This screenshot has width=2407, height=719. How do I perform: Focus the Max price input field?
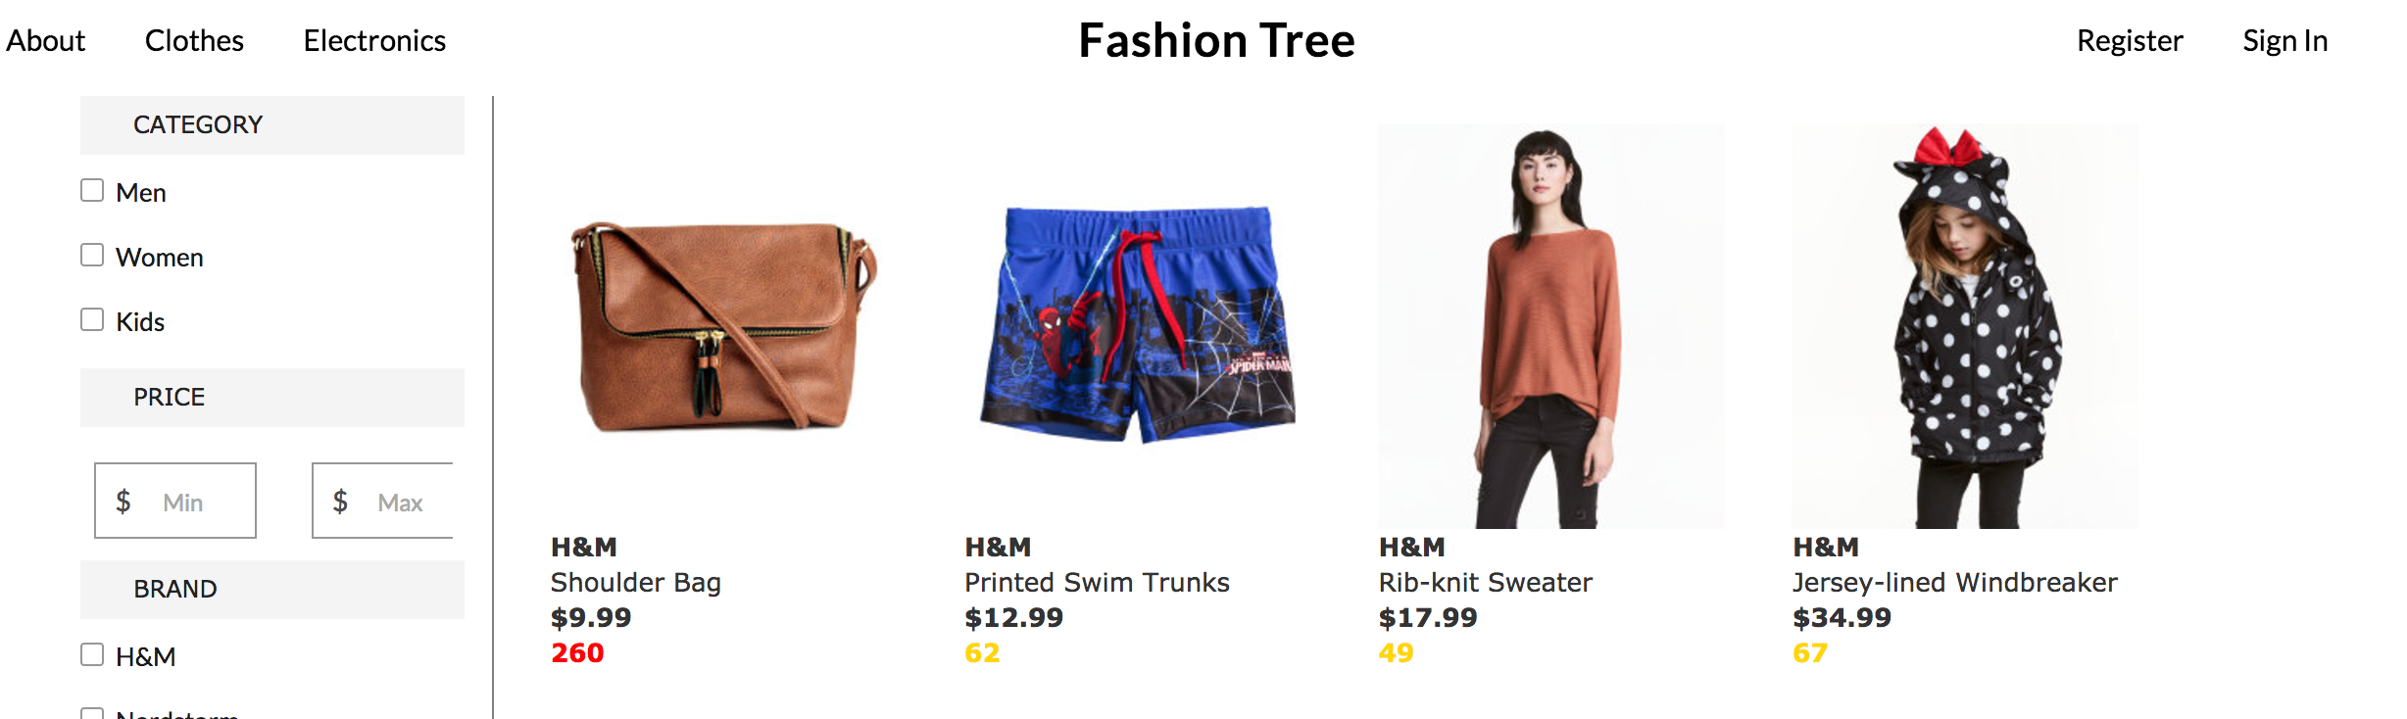[x=383, y=501]
